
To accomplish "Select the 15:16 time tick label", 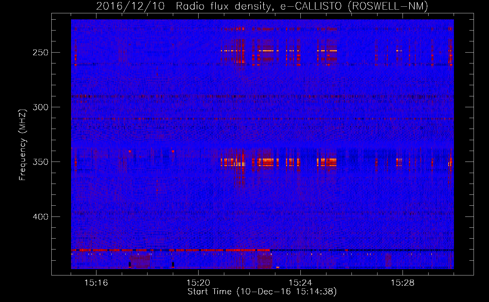I will pyautogui.click(x=96, y=283).
